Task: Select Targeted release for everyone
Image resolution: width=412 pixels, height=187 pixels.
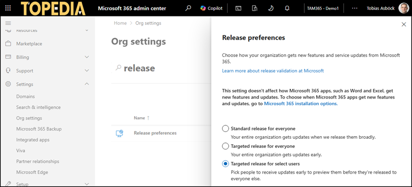Action: tap(226, 146)
